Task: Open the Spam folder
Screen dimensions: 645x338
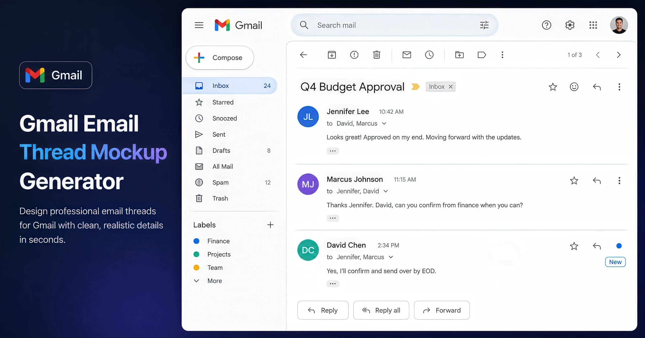Action: tap(230, 182)
